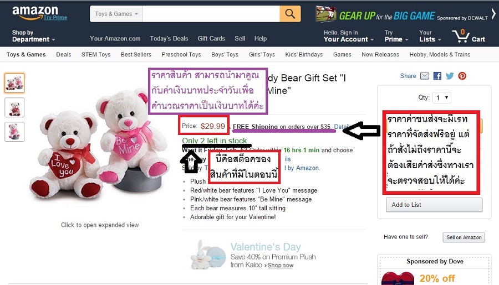Expand Your Lists menu
The image size is (499, 285).
pyautogui.click(x=430, y=36)
